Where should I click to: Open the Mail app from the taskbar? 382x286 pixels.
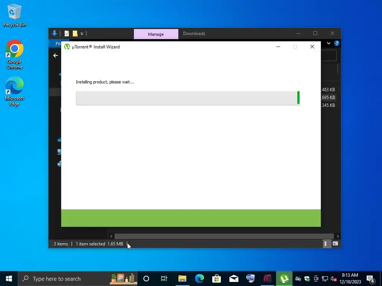point(234,279)
